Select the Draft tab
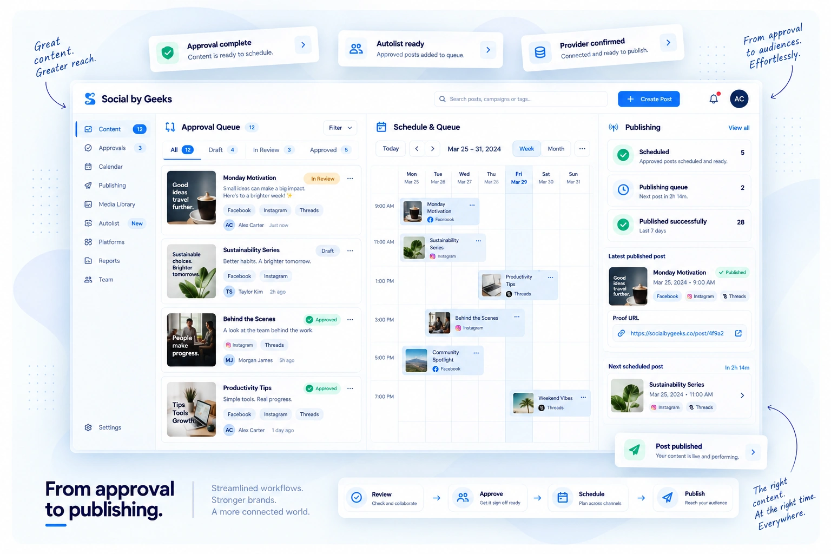Image resolution: width=831 pixels, height=554 pixels. pyautogui.click(x=222, y=150)
